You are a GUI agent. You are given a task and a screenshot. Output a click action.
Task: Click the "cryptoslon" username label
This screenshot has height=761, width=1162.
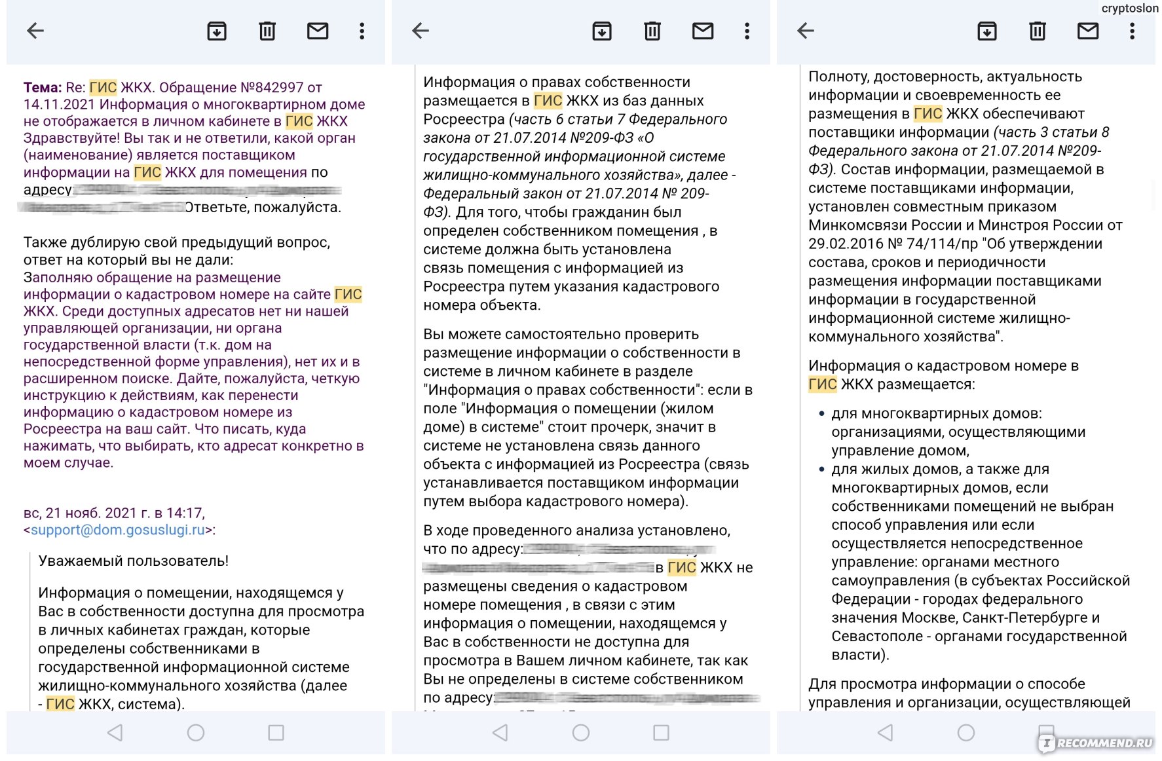tap(1130, 9)
